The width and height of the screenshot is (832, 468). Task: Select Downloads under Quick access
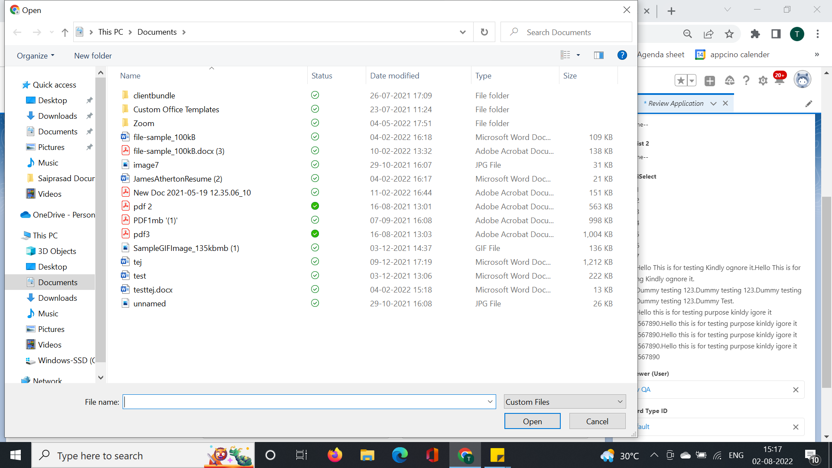tap(57, 116)
